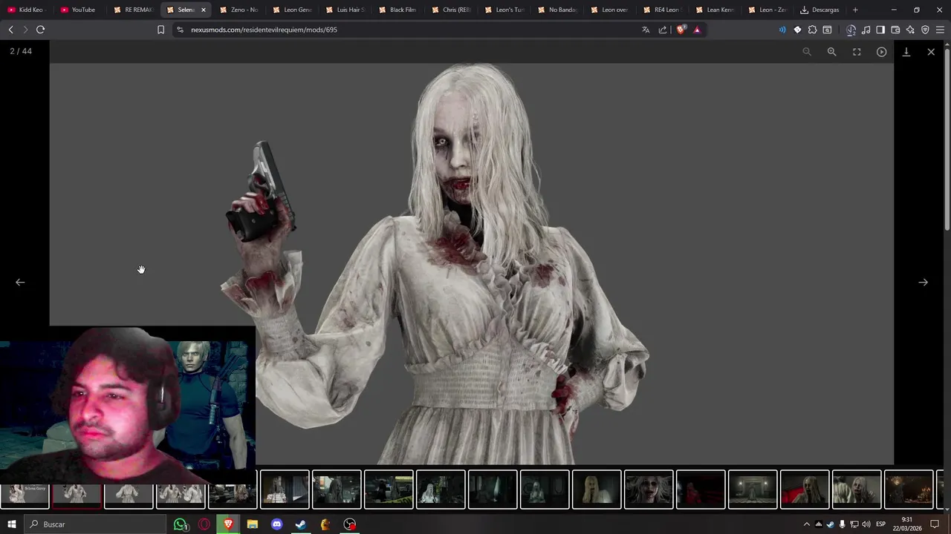The width and height of the screenshot is (951, 534).
Task: Open the browser hamburger main menu
Action: tap(940, 30)
